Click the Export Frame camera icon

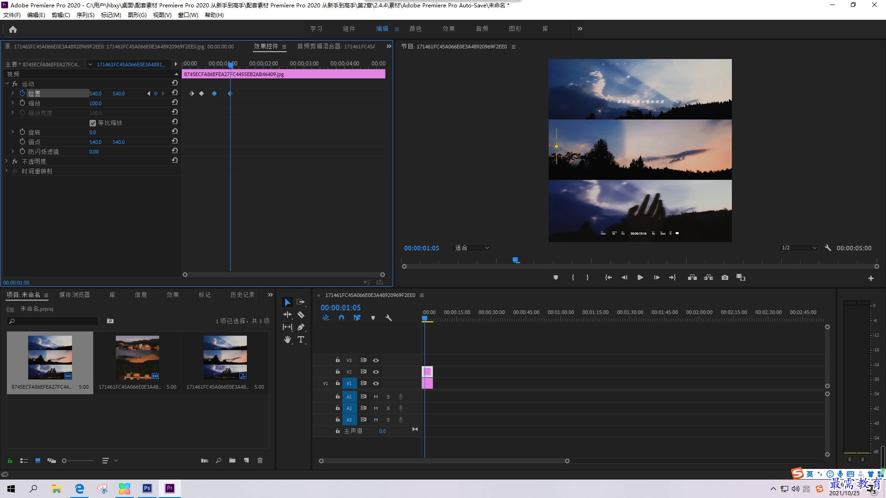coord(725,278)
